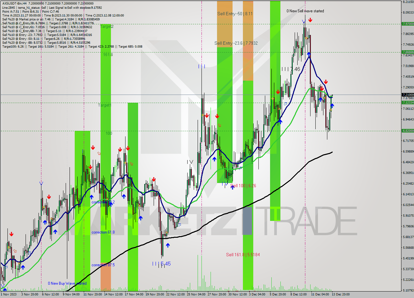Select '0 New Buy Wave started' label
Image resolution: width=414 pixels, height=298 pixels.
tap(67, 283)
